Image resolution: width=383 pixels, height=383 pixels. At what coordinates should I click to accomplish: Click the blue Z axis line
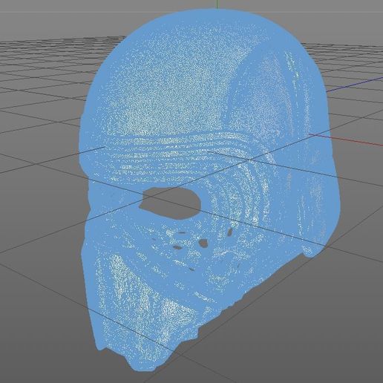[x=355, y=85]
